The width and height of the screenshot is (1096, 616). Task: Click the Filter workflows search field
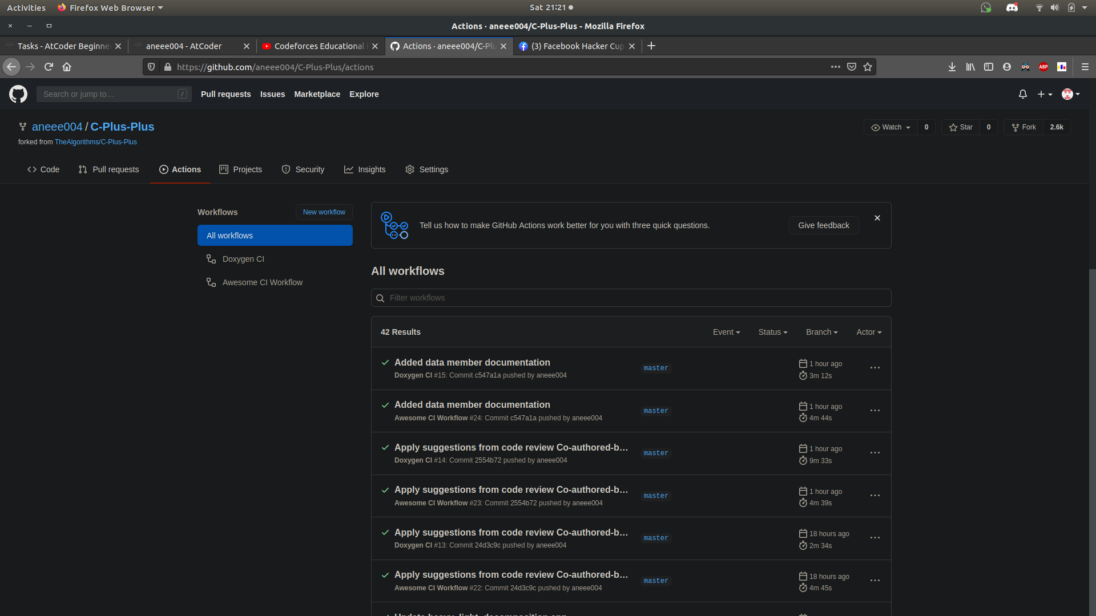631,298
